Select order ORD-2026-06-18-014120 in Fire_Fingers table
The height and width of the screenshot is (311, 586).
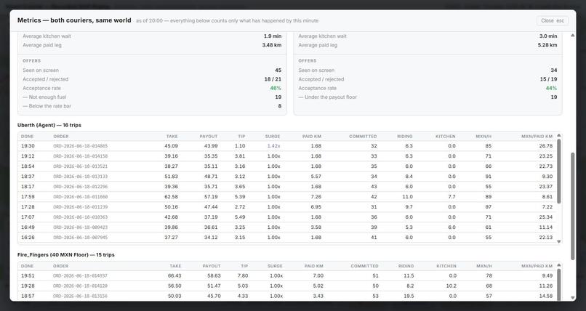[x=81, y=286]
